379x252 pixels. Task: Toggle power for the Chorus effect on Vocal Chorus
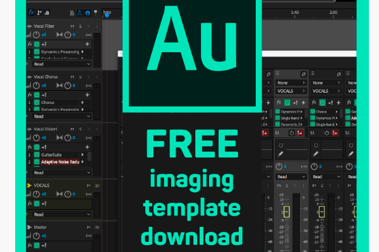point(37,103)
